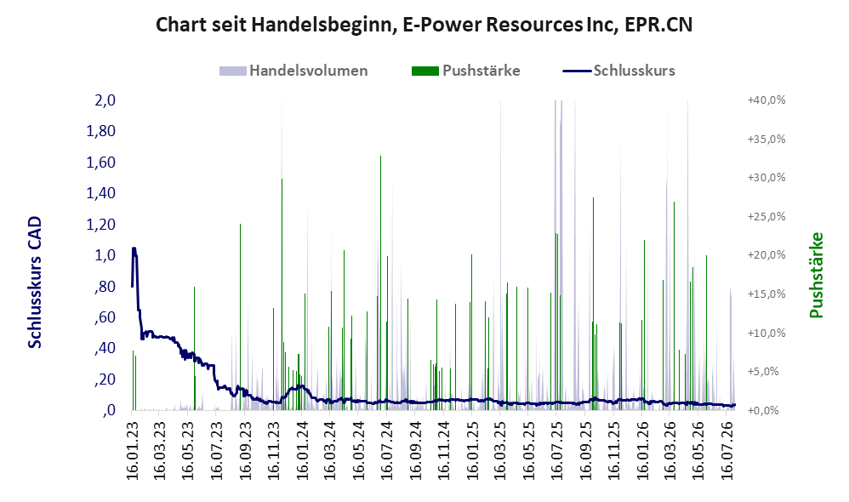Click the 16.03.26 date label
Screen dimensions: 849x502
tap(670, 451)
